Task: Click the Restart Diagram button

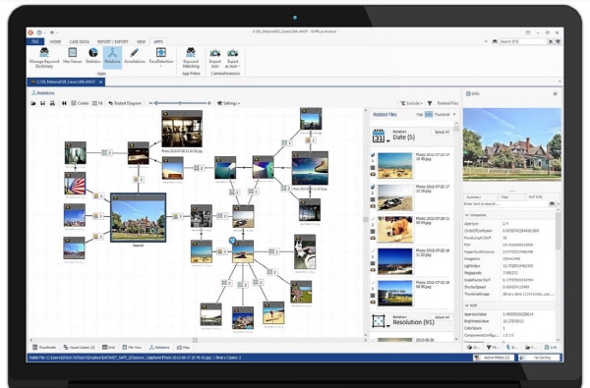Action: click(125, 103)
